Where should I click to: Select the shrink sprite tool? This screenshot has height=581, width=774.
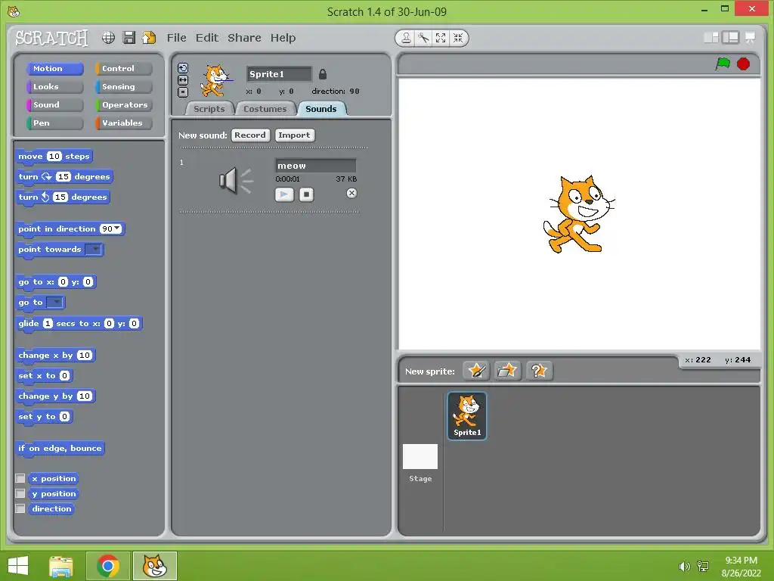point(458,38)
